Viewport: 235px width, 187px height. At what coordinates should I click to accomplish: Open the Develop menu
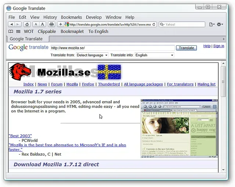pos(94,17)
